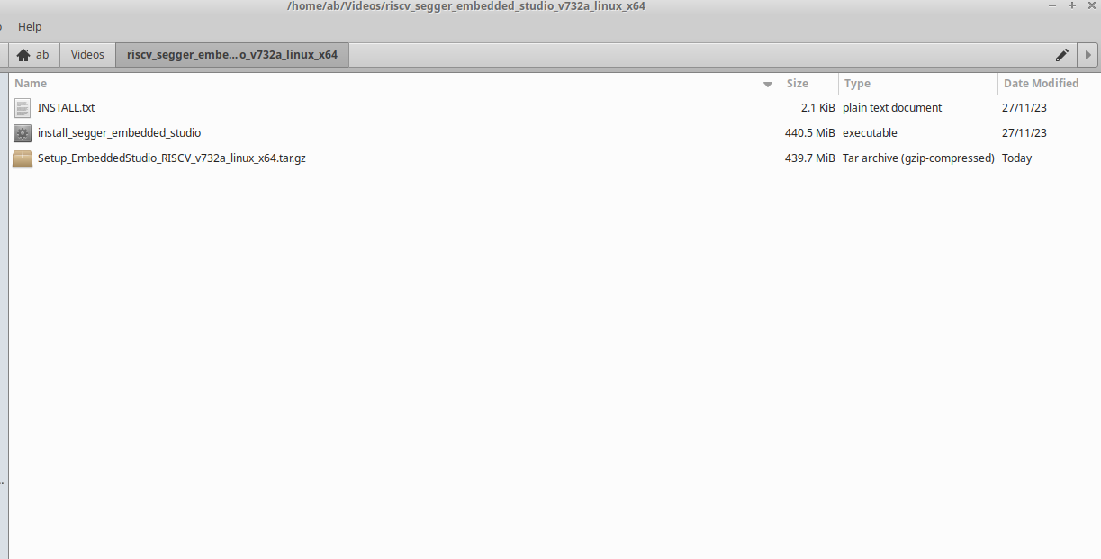
Task: Sort by Date Modified column header
Action: [1048, 84]
